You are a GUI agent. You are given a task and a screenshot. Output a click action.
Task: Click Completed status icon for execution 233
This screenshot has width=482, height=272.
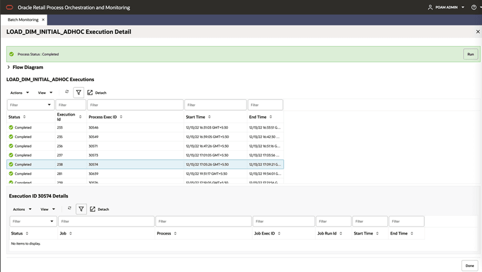11,127
